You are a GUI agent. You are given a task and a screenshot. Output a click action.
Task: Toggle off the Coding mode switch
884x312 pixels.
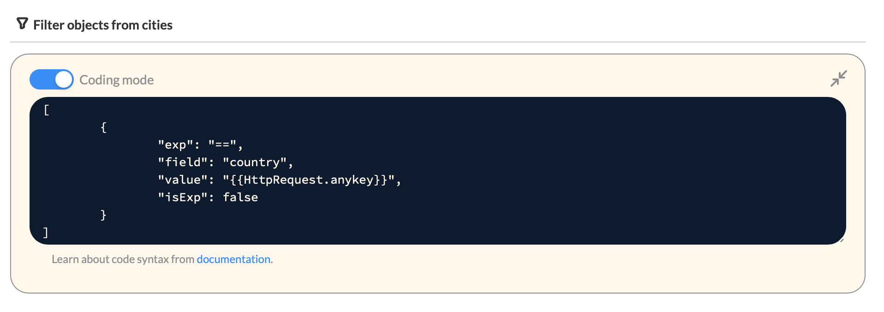52,79
